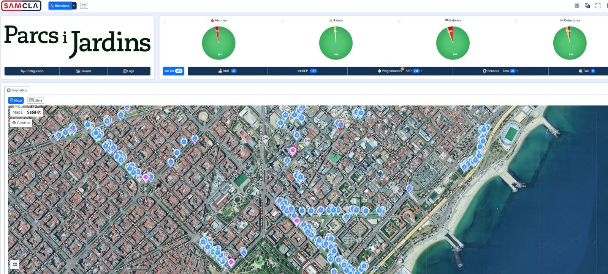Download the Bateries chart data
Image resolution: width=608 pixels, height=274 pixels.
[399, 21]
